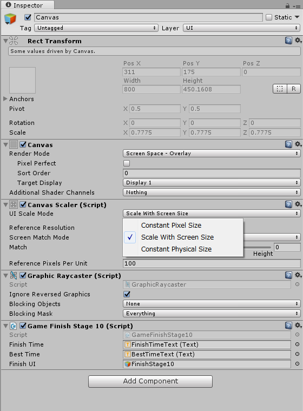This screenshot has height=411, width=303.
Task: Open the Target Display dropdown
Action: 212,182
